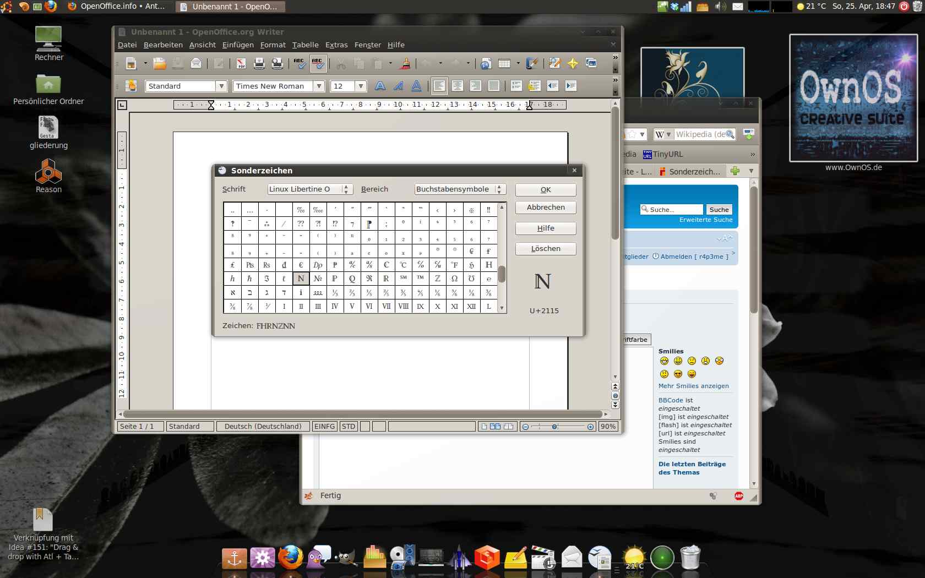
Task: Open Styles and Formatting icon
Action: [131, 86]
